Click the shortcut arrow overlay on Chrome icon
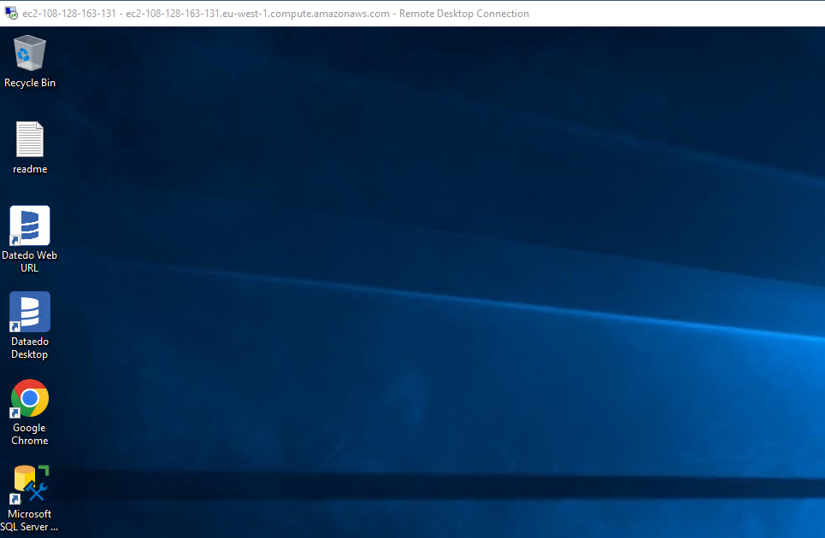 click(x=15, y=413)
